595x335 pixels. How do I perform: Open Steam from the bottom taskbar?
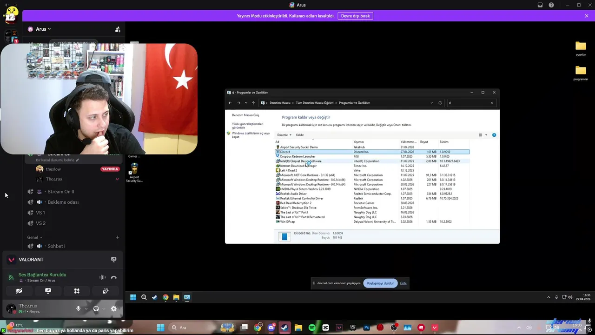click(284, 328)
